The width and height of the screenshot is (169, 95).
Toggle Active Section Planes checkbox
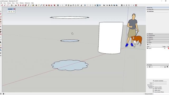click(x=153, y=92)
